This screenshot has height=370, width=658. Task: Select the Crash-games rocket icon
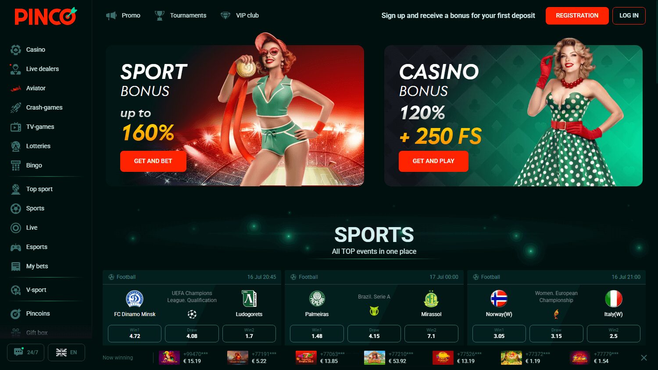16,107
